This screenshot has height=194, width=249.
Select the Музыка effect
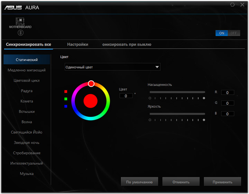27,174
